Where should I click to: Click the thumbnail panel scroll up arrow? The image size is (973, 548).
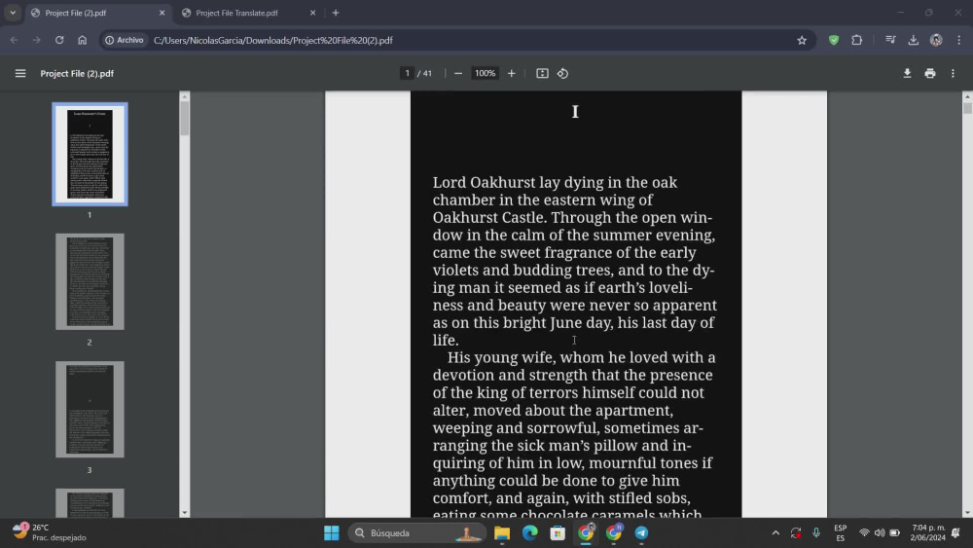[x=184, y=96]
